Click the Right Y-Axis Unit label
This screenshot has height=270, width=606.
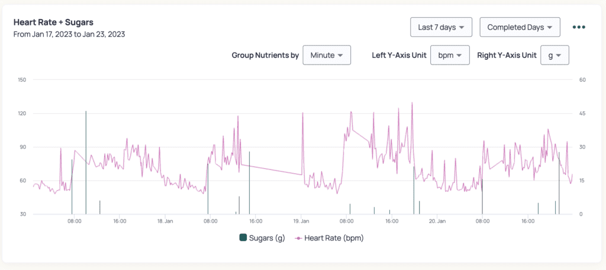[x=507, y=55]
